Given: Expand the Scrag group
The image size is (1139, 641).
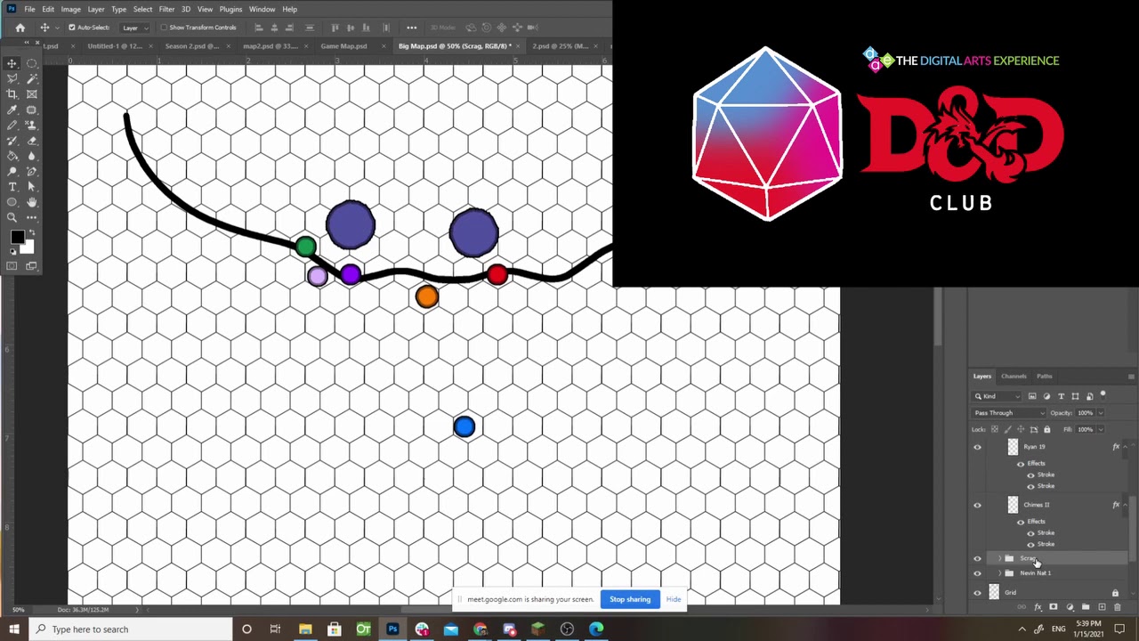Looking at the screenshot, I should coord(999,559).
